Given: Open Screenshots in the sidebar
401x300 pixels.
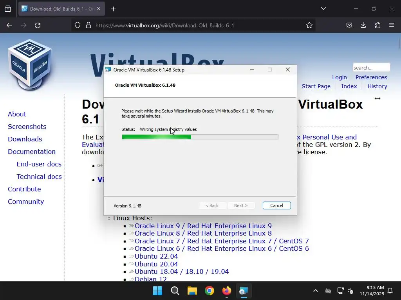Looking at the screenshot, I should tap(27, 127).
